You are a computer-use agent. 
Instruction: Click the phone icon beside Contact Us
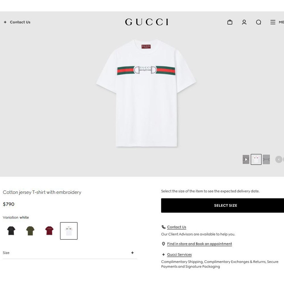(163, 227)
